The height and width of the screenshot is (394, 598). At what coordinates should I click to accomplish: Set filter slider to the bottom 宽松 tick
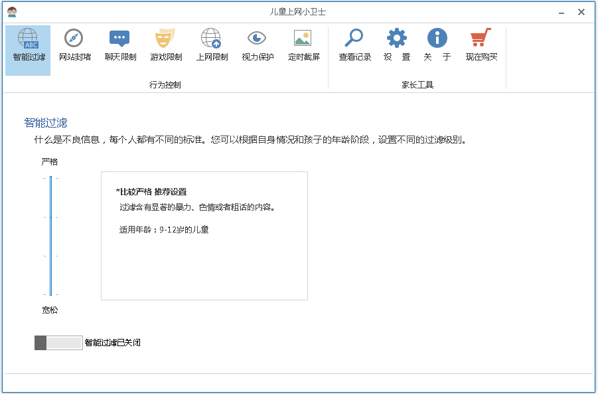coord(51,294)
